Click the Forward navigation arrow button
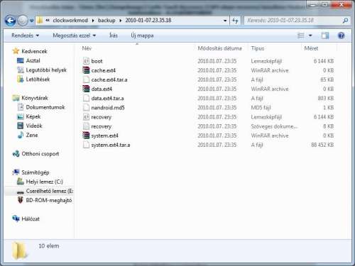Screen dimensions: 355x266 23,21
